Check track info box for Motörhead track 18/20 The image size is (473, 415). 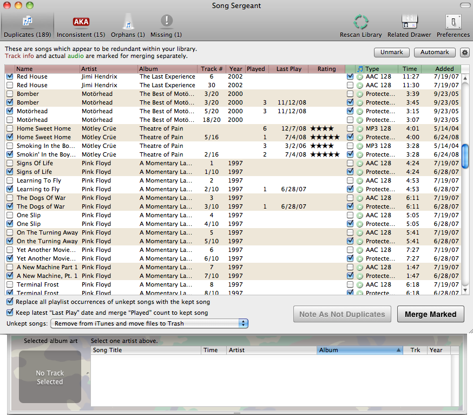coord(10,120)
